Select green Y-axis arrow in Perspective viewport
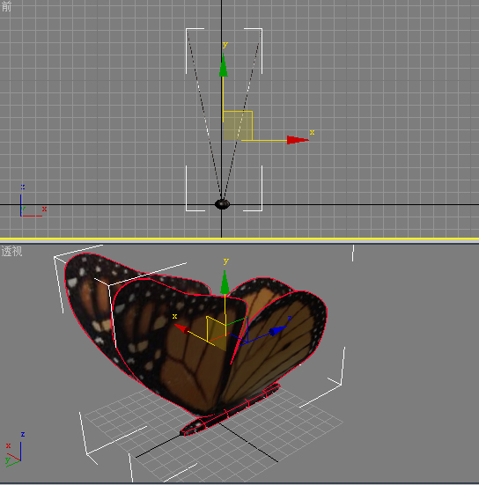Screen dimensions: 479x485 225,282
